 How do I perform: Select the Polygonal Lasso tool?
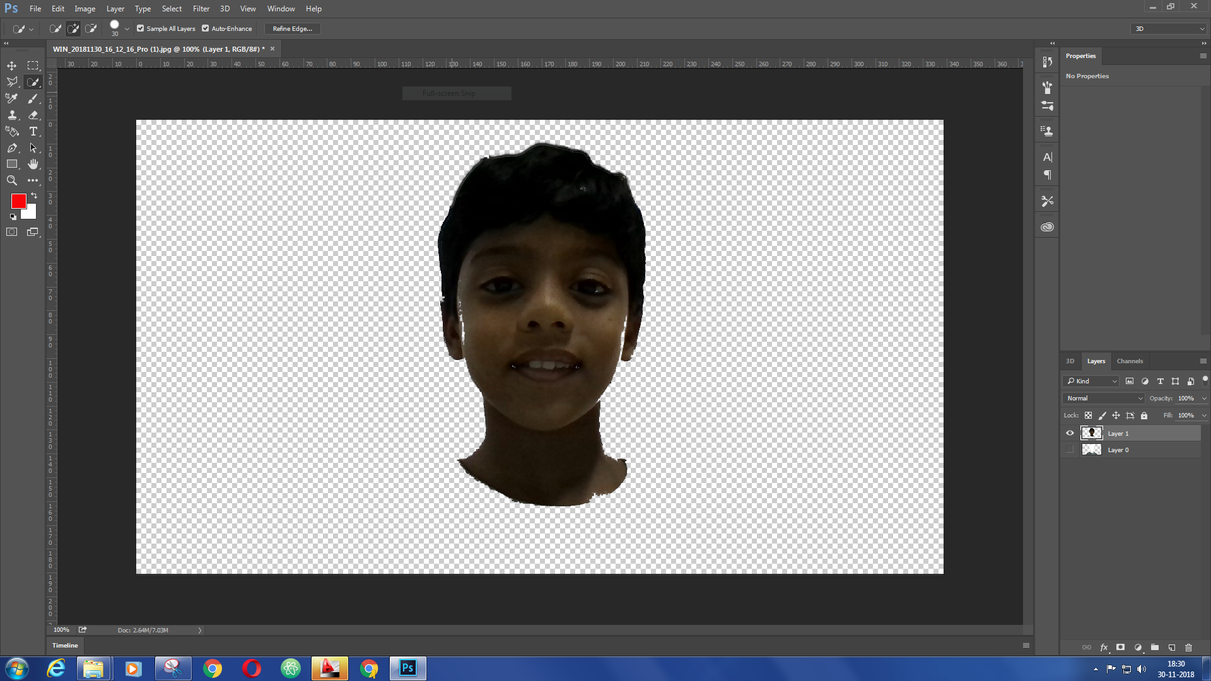(12, 82)
